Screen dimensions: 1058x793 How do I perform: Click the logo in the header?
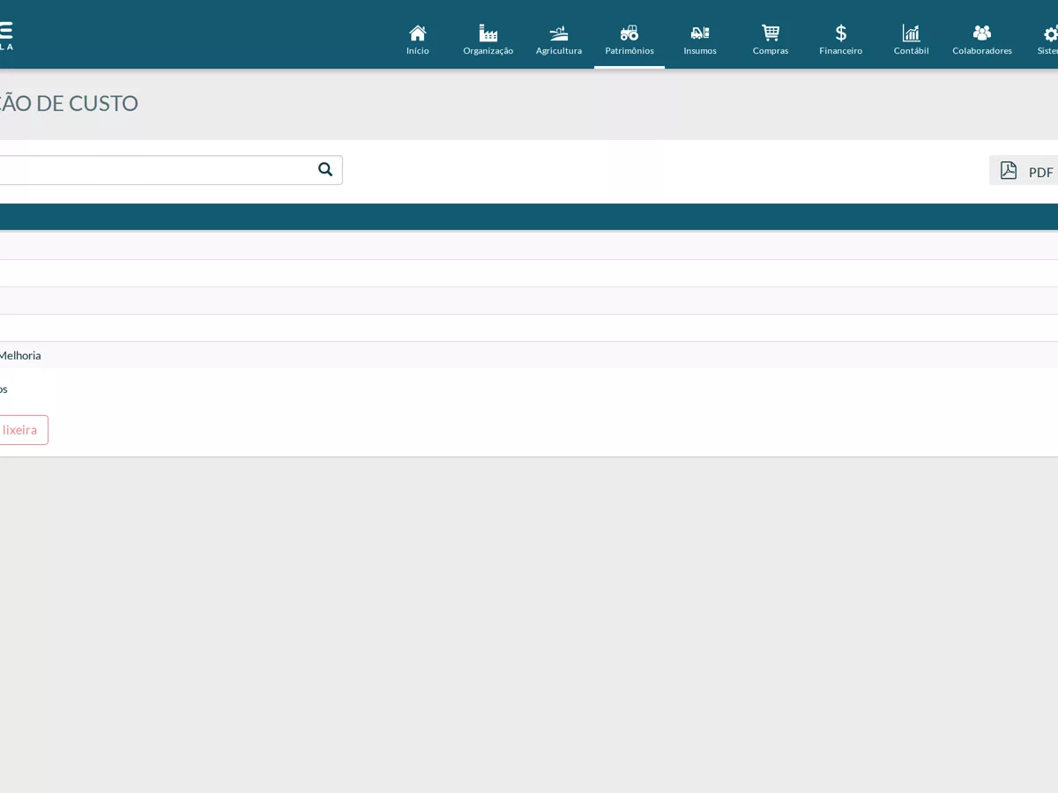point(6,35)
